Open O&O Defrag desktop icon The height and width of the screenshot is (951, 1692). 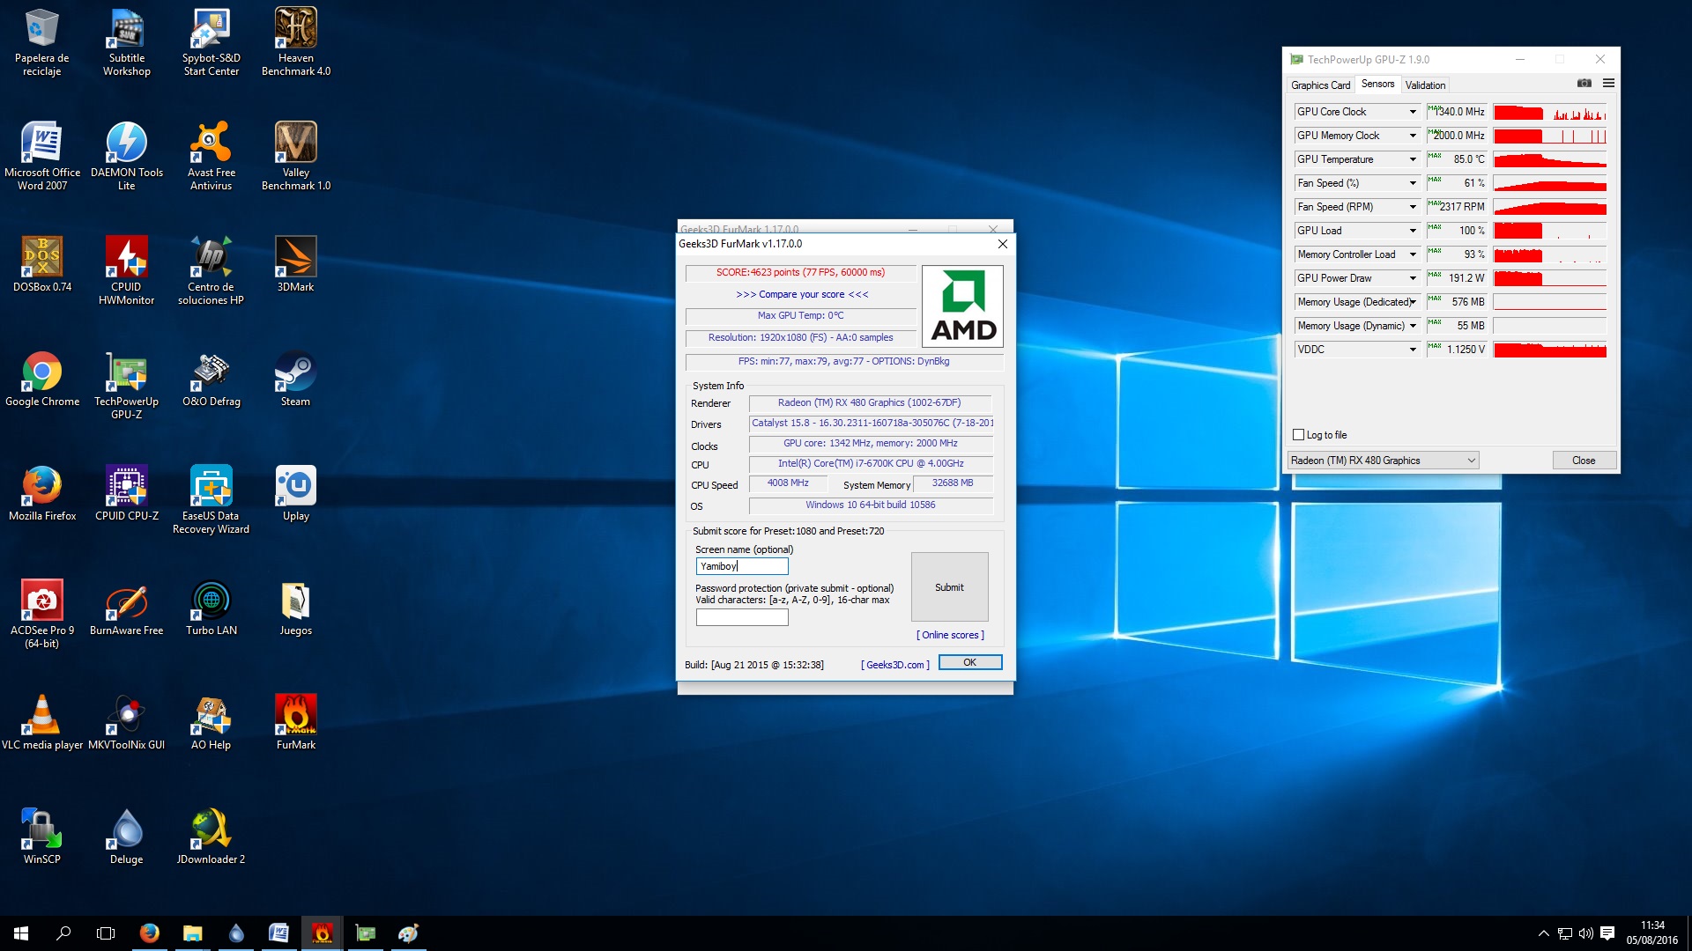pos(211,379)
